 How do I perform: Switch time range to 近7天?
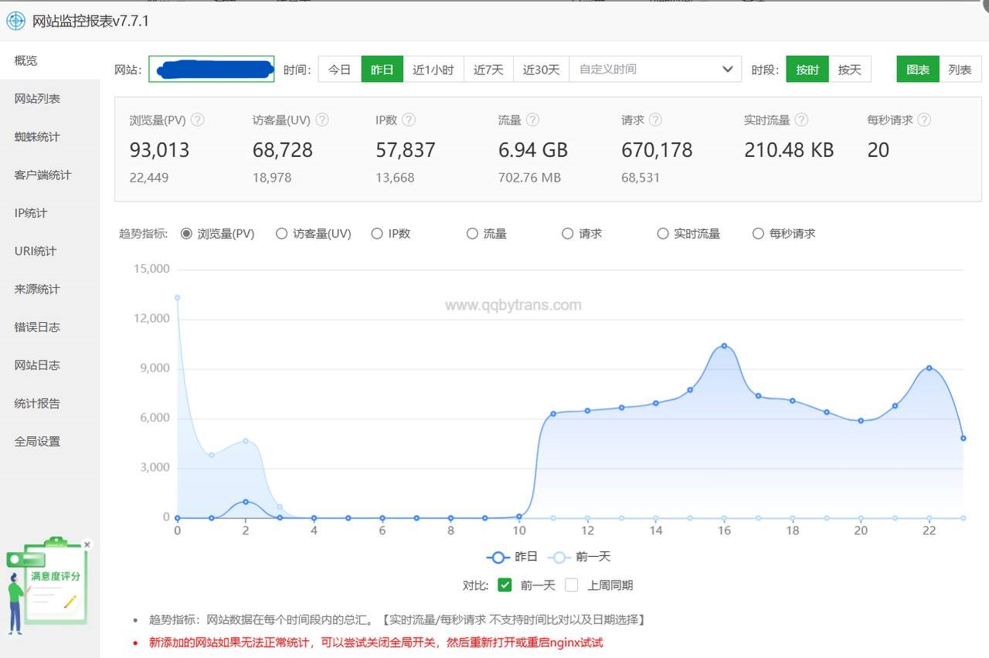(488, 70)
